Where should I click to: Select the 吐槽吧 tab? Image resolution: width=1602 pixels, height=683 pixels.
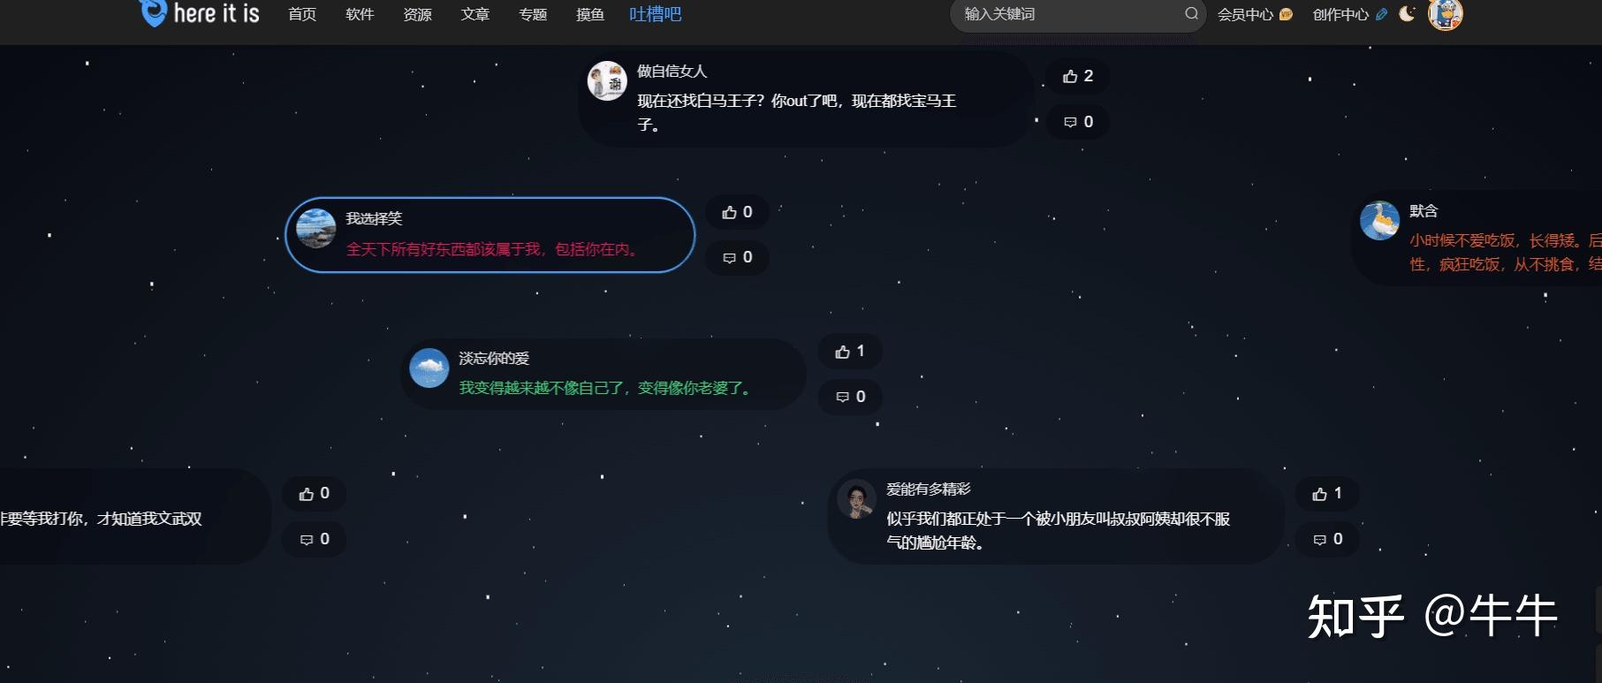655,14
